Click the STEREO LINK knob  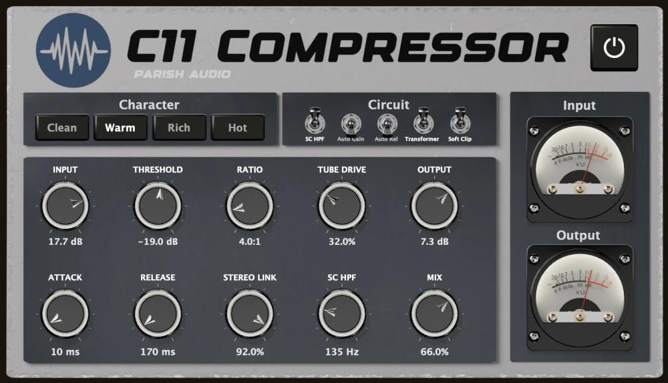250,314
